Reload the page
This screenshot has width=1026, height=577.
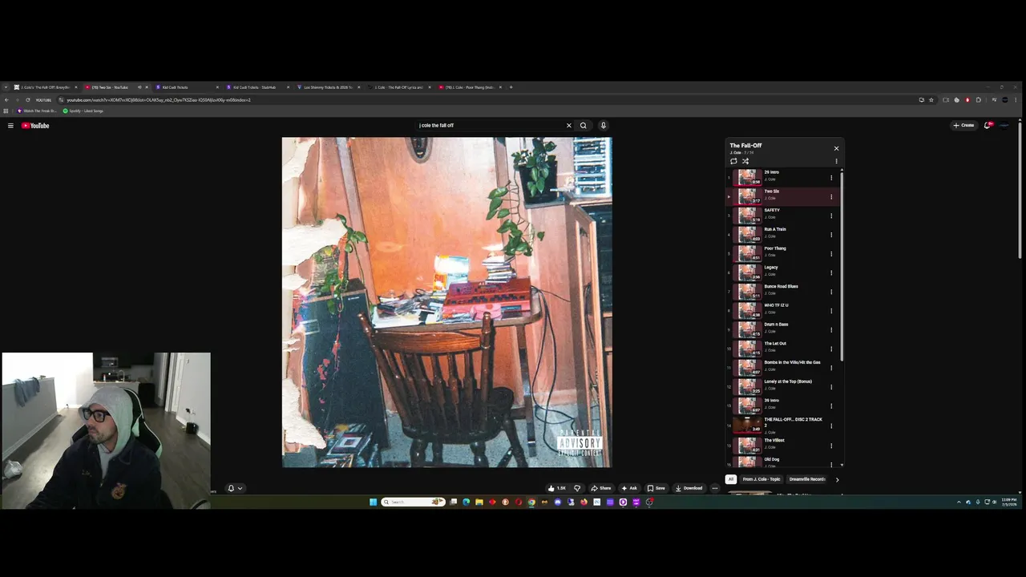(x=27, y=100)
